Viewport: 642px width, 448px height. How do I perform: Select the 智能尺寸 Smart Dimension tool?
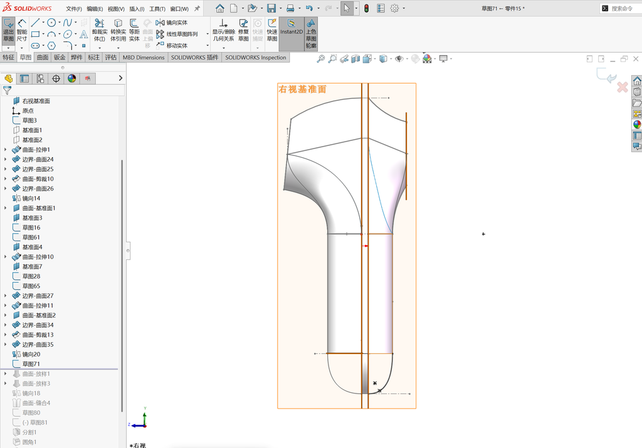(x=22, y=31)
